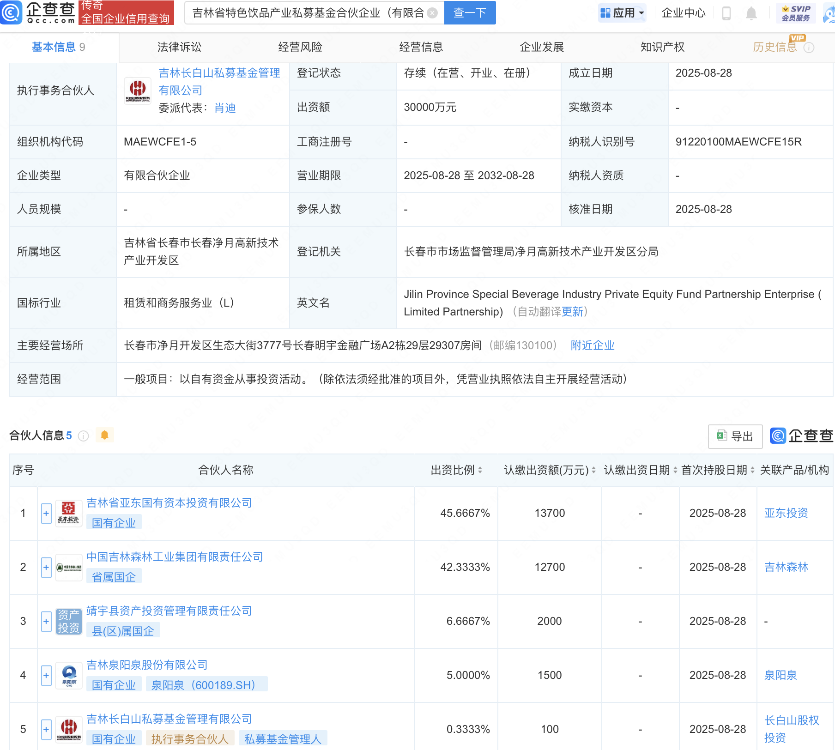Open the 知识产权 tab
This screenshot has height=750, width=835.
click(662, 47)
